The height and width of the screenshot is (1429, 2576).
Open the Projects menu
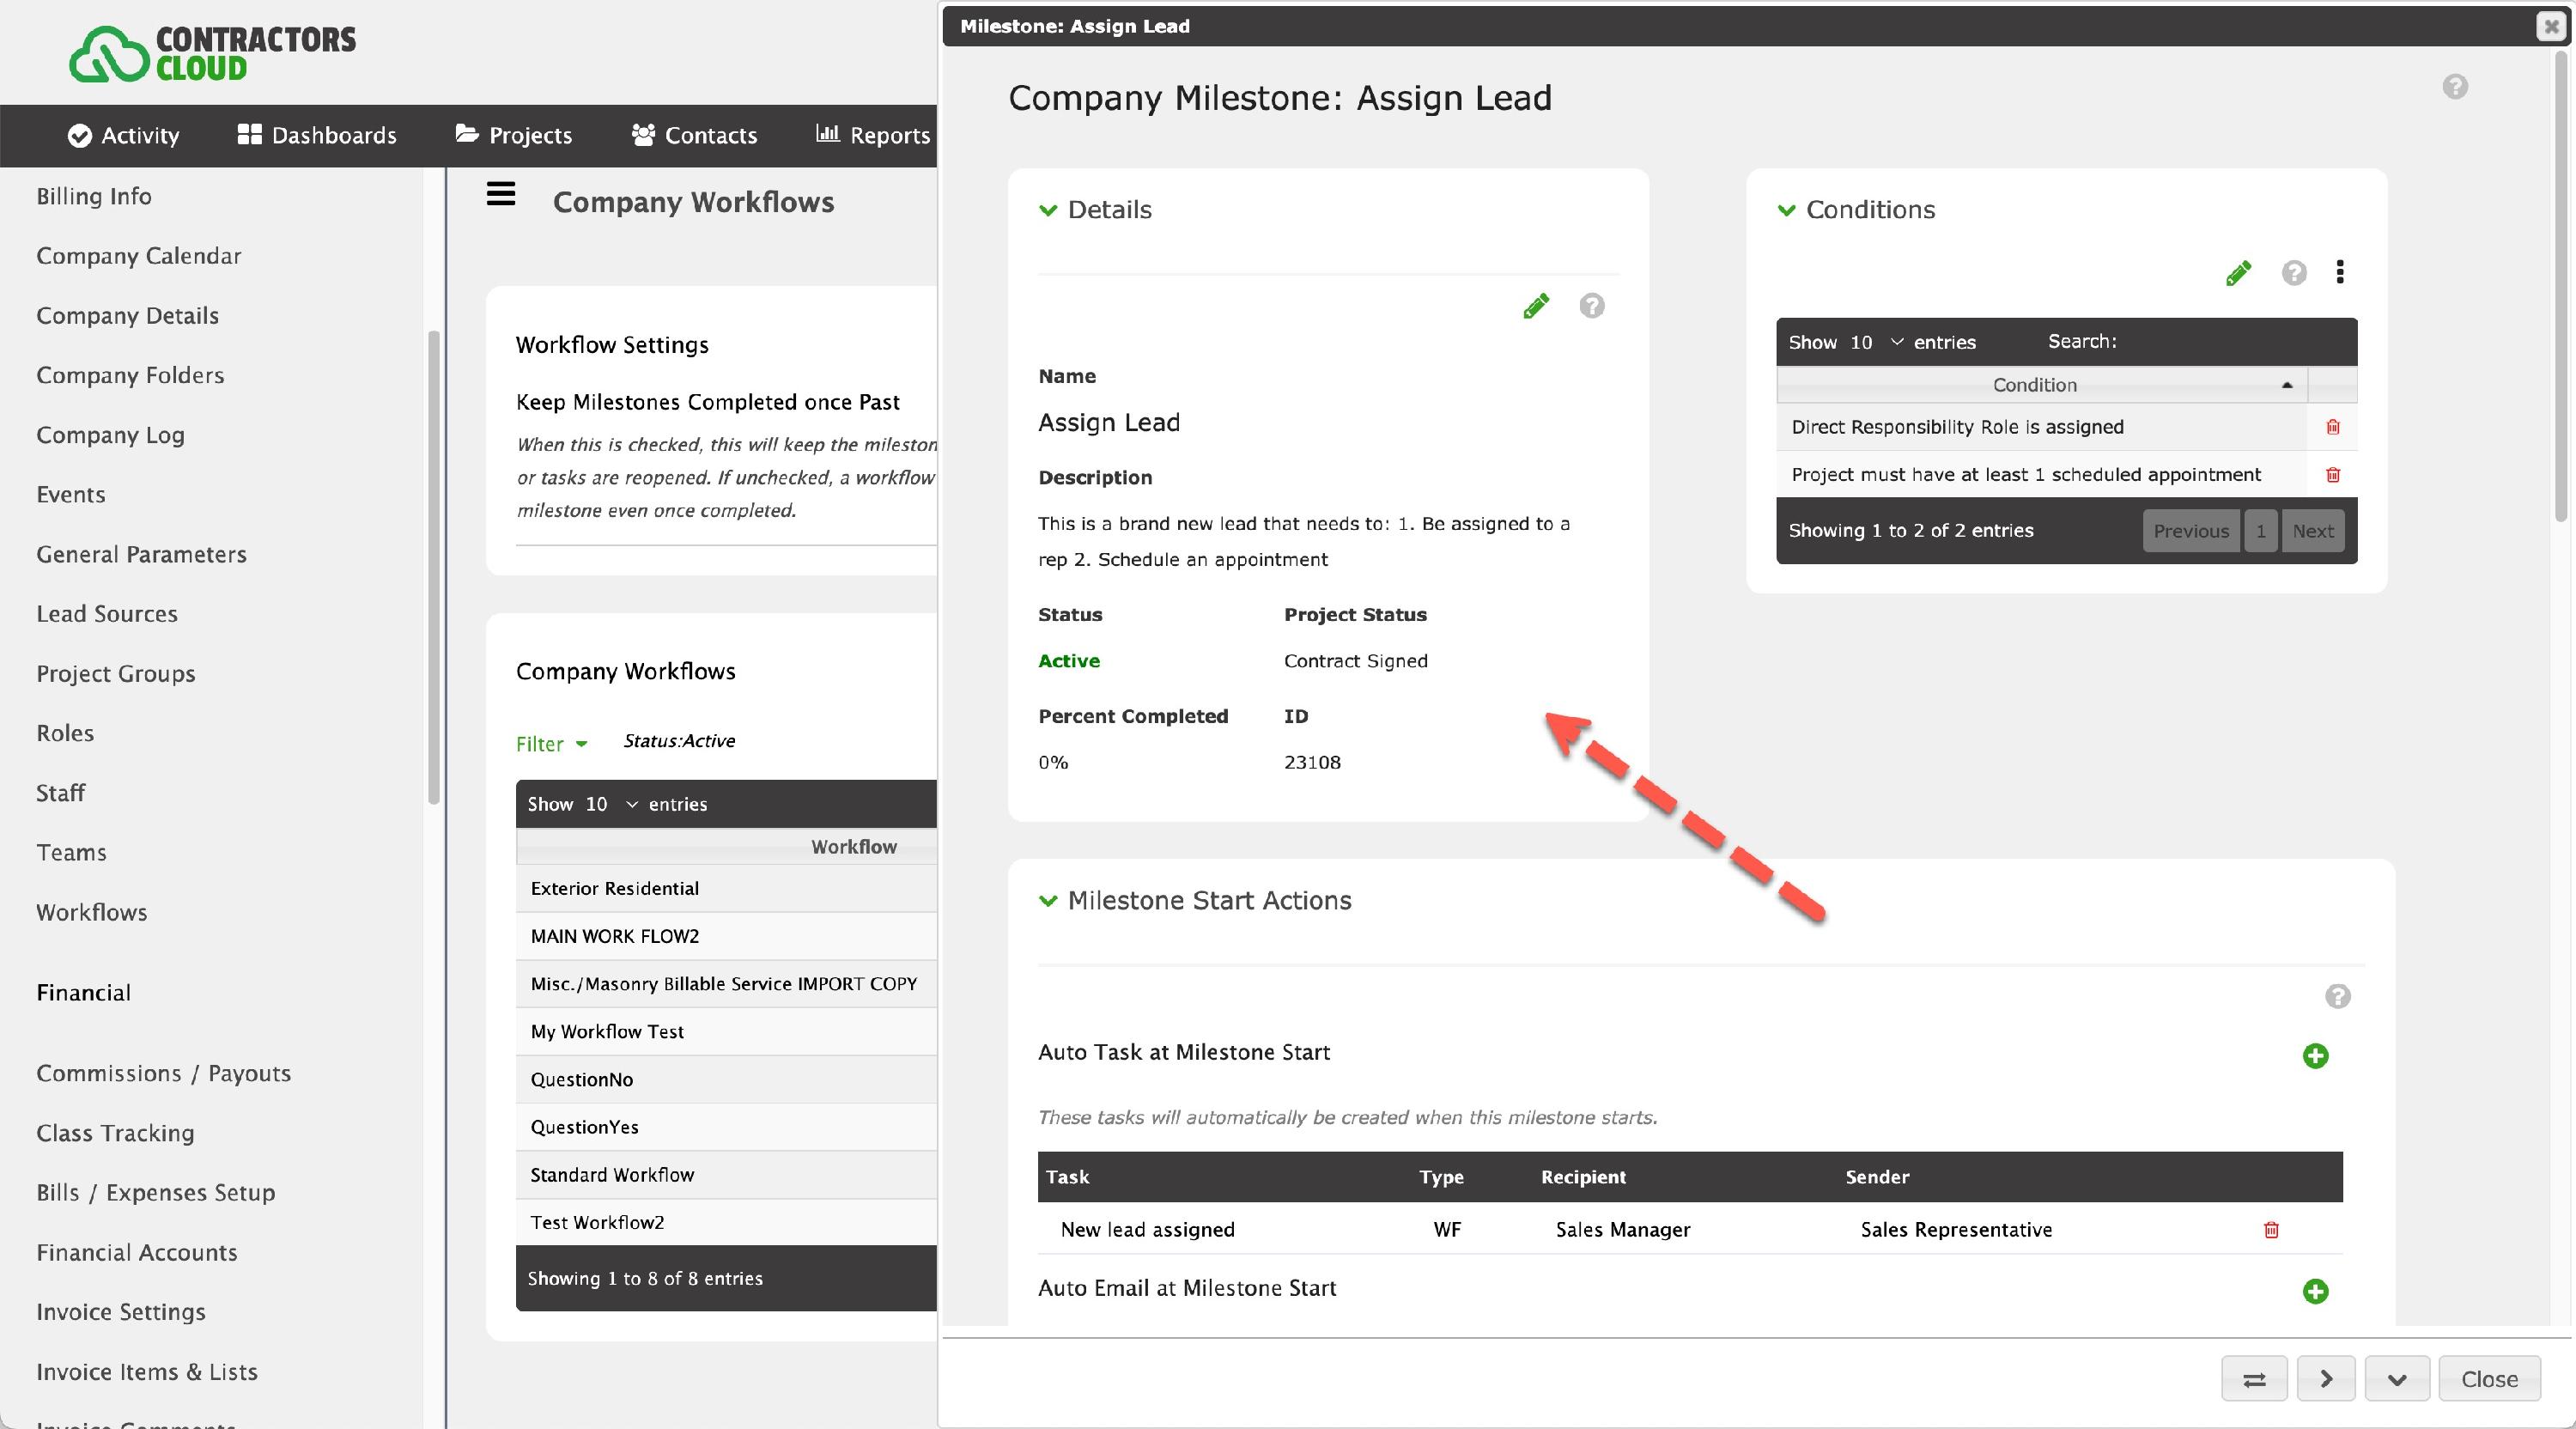pos(514,135)
